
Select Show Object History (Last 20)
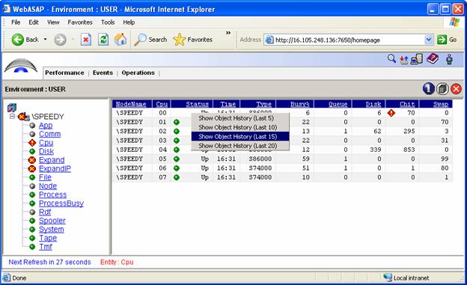[240, 146]
